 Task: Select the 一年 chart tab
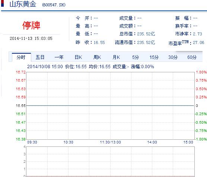point(59,57)
